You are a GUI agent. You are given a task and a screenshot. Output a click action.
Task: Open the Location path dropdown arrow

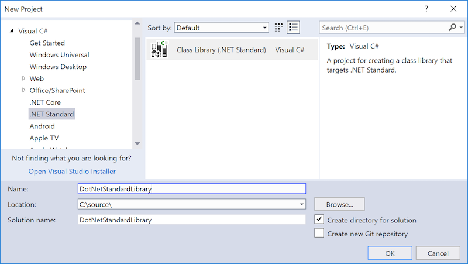coord(302,204)
